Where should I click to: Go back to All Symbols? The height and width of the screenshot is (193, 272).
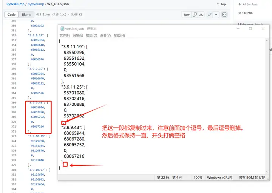pyautogui.click(x=248, y=4)
